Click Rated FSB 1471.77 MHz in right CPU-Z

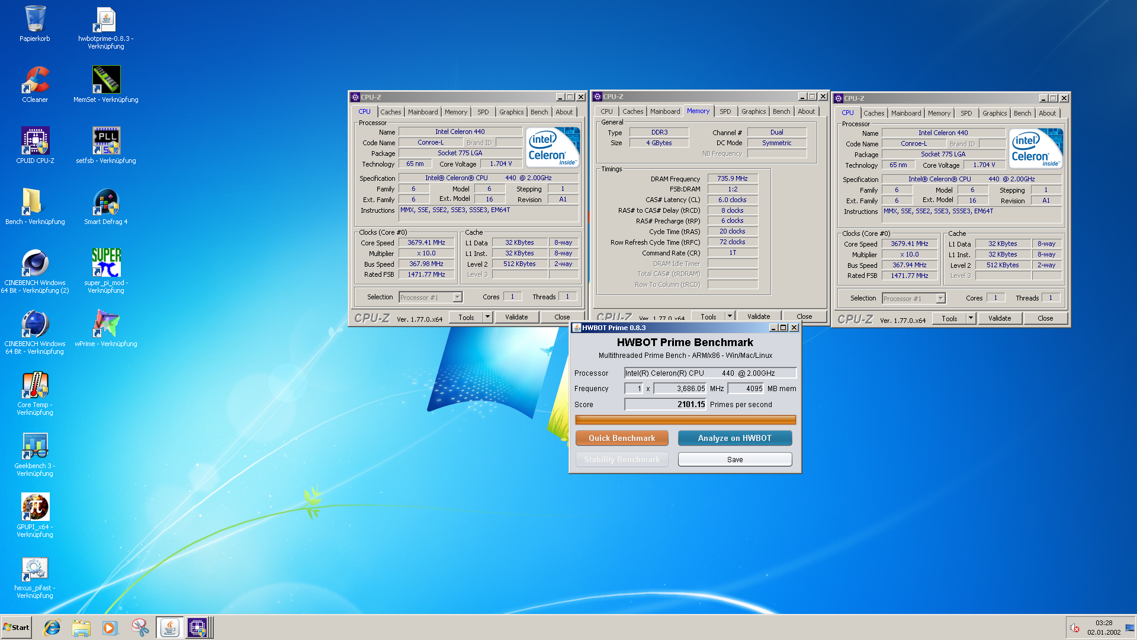tap(910, 276)
